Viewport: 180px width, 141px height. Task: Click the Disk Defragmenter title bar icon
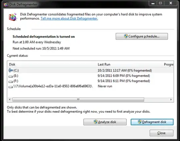tap(6, 4)
